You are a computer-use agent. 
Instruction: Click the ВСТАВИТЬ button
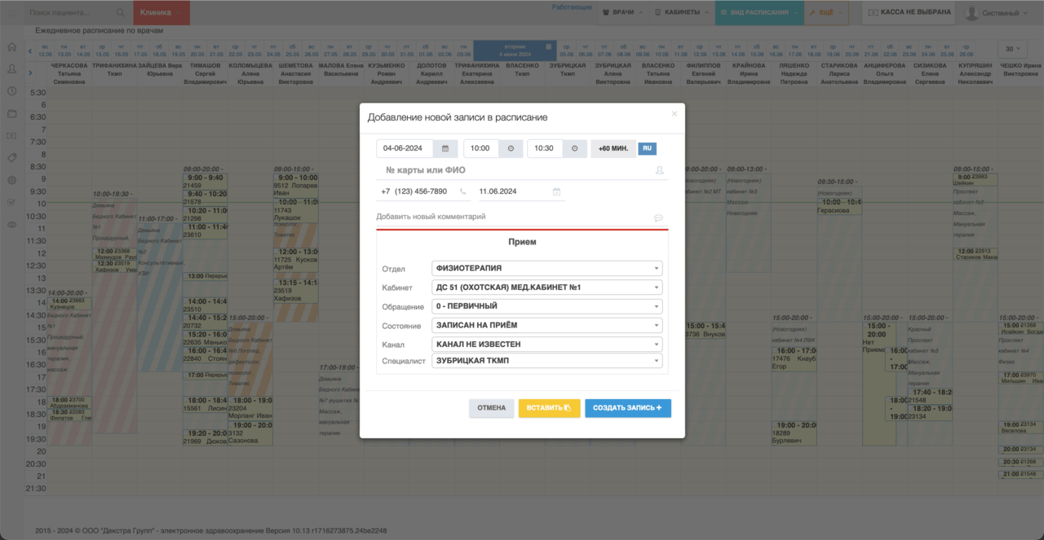tap(549, 408)
